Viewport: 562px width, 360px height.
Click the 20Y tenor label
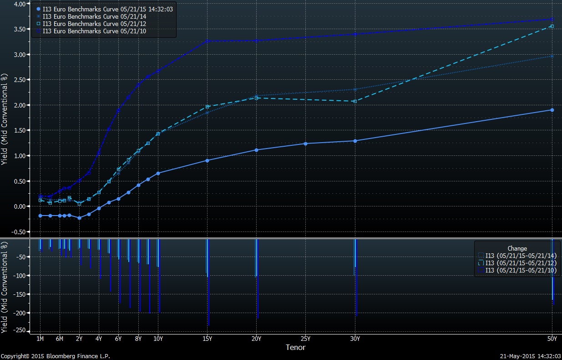[x=257, y=339]
